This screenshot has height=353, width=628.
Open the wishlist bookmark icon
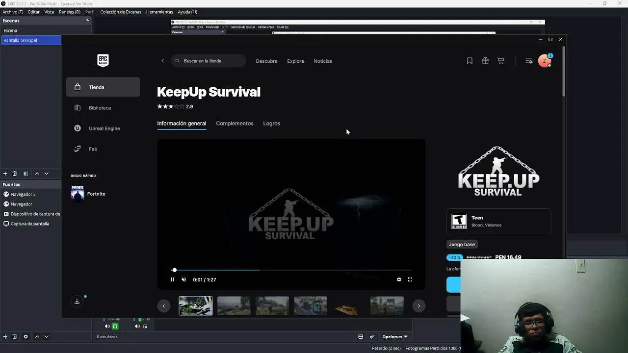click(470, 61)
